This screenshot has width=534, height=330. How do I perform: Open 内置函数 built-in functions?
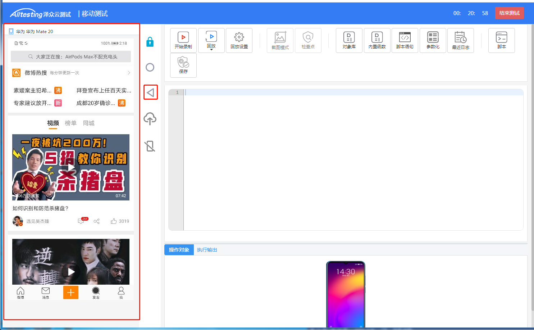(377, 40)
